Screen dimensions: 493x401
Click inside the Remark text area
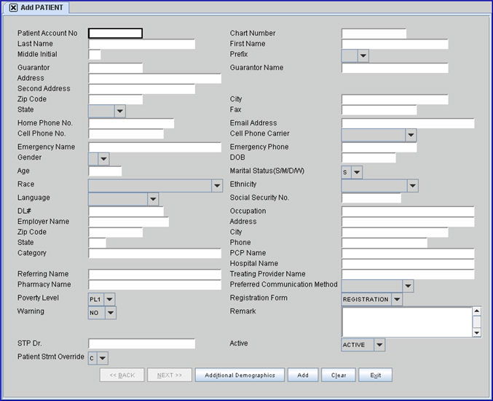tap(407, 322)
